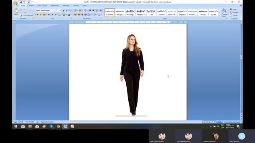
Task: Click Replace in Editing group
Action: click(x=234, y=12)
